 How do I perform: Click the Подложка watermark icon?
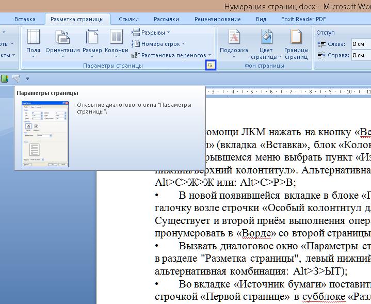[234, 41]
